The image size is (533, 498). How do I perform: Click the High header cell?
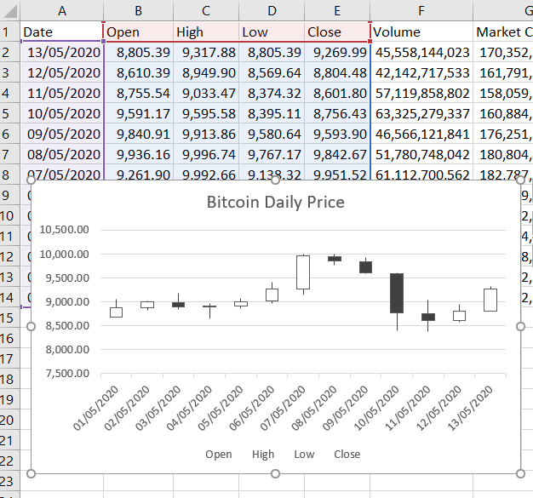[206, 31]
